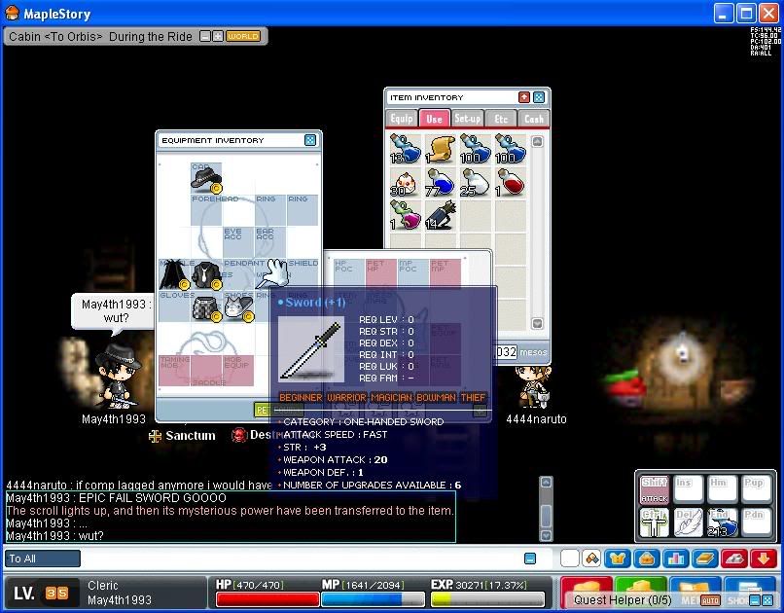The height and width of the screenshot is (613, 784).
Task: Toggle AUTO in the Quest Helper
Action: pyautogui.click(x=710, y=600)
